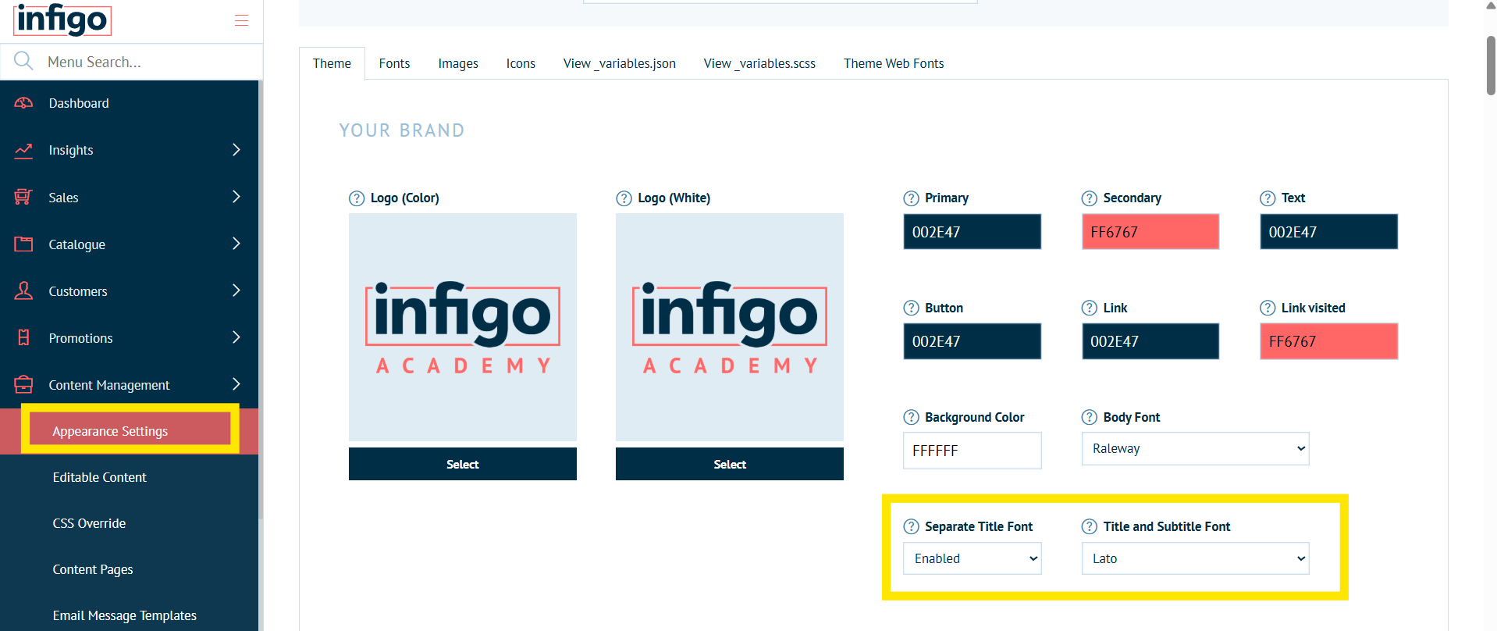Collapse the Content Management chevron
The image size is (1497, 631).
pyautogui.click(x=236, y=383)
